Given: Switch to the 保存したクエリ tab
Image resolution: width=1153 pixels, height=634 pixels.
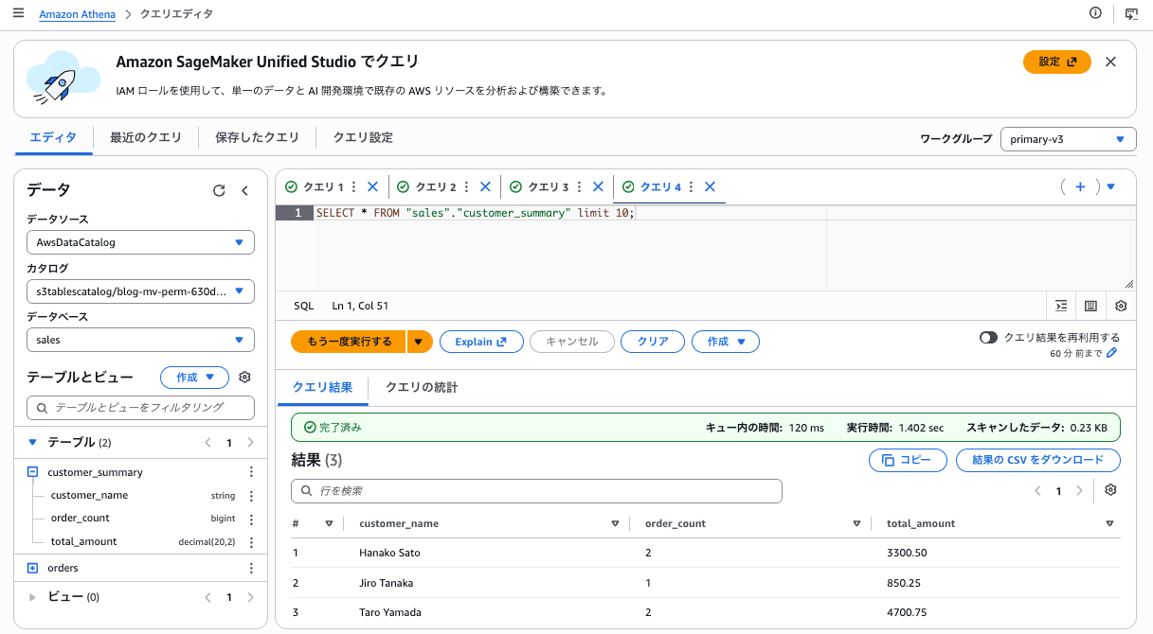Looking at the screenshot, I should [257, 137].
